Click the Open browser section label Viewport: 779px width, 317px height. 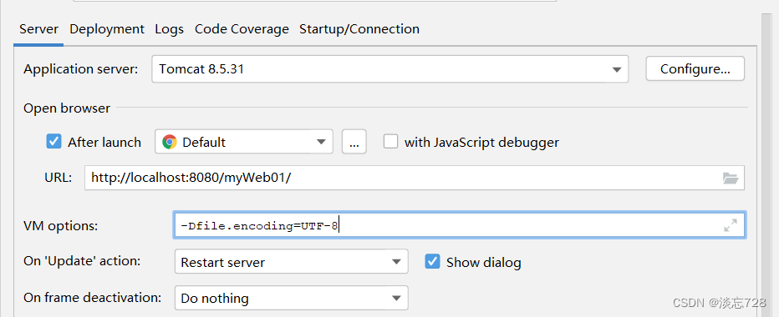coord(67,108)
